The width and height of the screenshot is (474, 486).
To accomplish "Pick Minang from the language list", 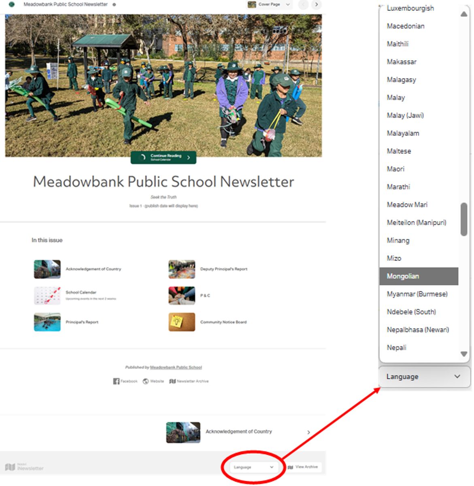I will [x=419, y=240].
